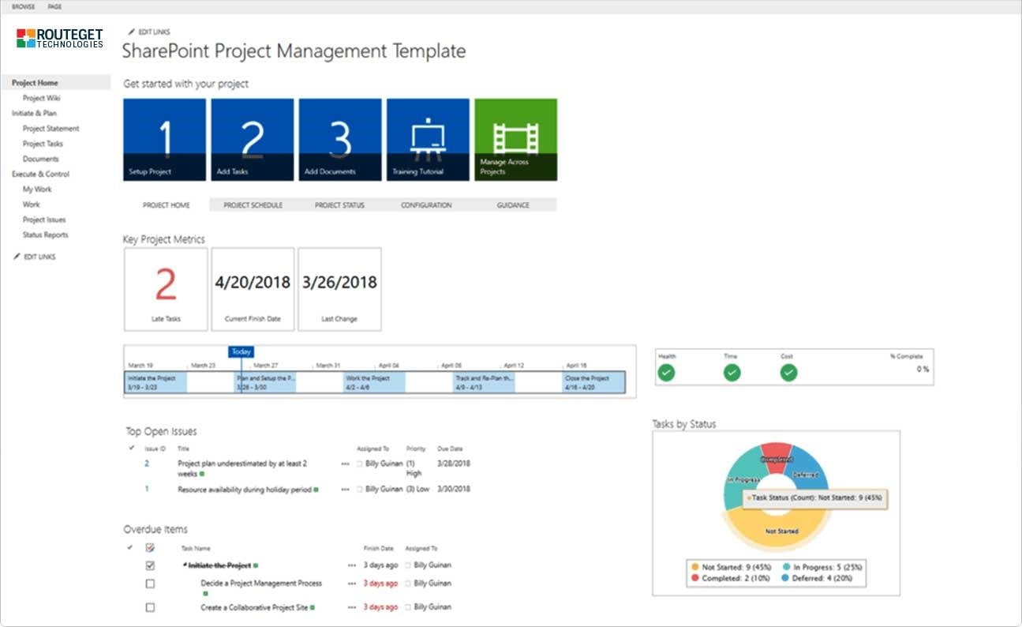Click the checkmark column header in Top Open Issues
Viewport: 1022px width, 627px height.
pyautogui.click(x=131, y=448)
